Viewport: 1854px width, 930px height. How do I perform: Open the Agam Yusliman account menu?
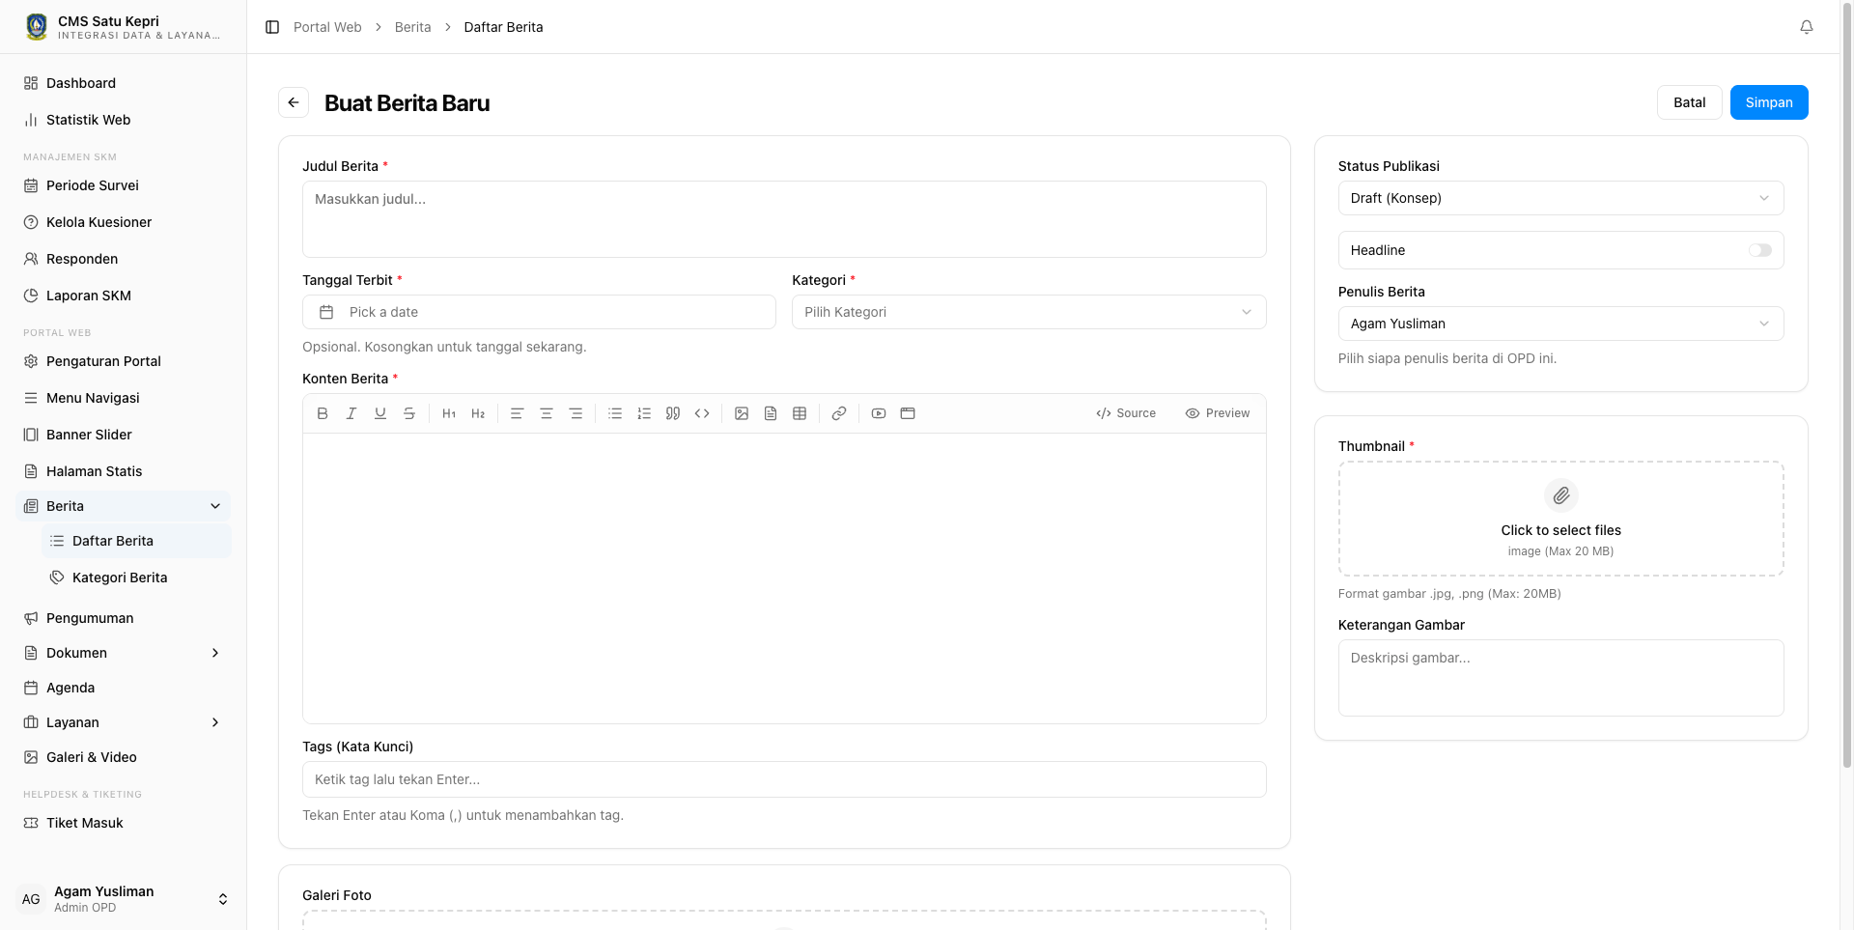pyautogui.click(x=124, y=899)
